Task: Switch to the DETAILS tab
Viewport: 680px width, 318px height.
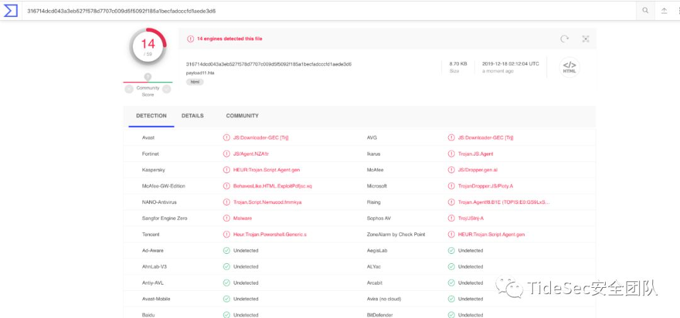Action: 193,116
